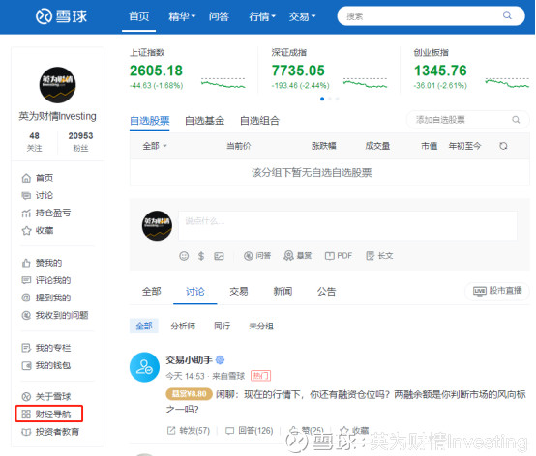Switch feed to 全部 tab beside 讨论
536x456 pixels.
tap(152, 292)
